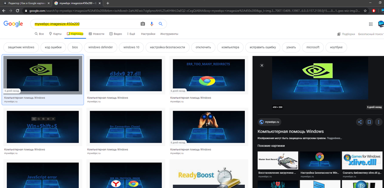Close the image preview panel
The height and width of the screenshot is (188, 384).
tap(262, 65)
